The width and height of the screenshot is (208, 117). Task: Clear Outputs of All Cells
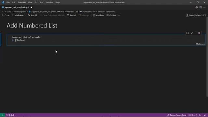coord(52,15)
